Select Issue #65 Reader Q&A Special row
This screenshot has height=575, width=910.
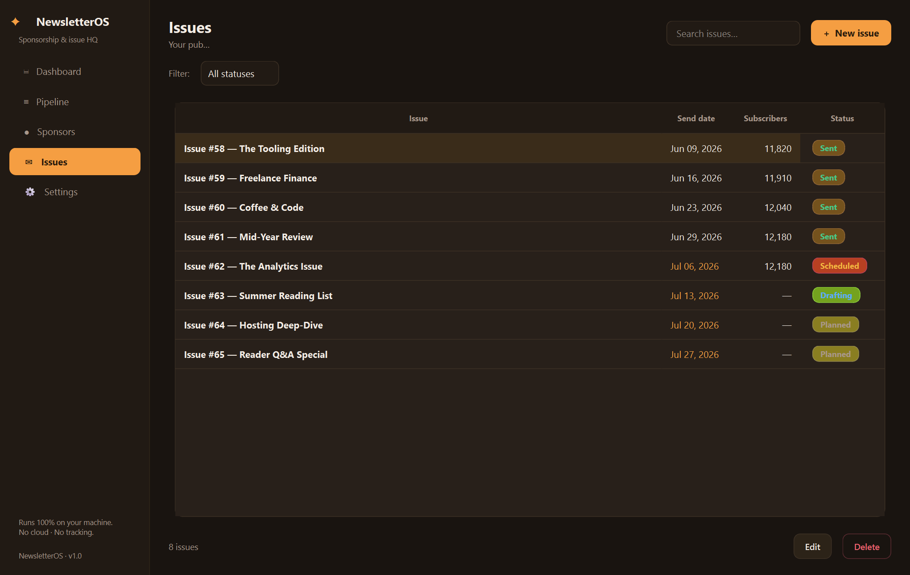pyautogui.click(x=529, y=354)
